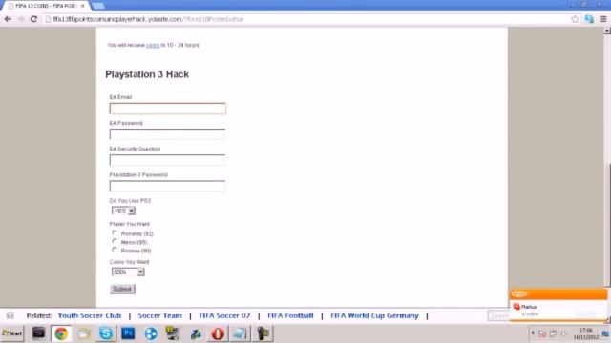Focus the EA Security Question field
611x343 pixels.
pyautogui.click(x=167, y=160)
